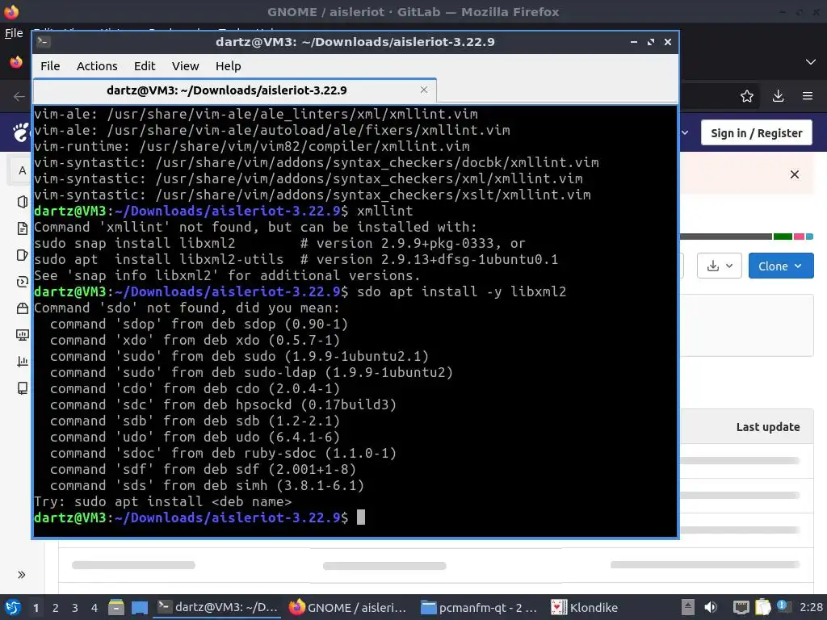Launch file manager from panel quick launch
The width and height of the screenshot is (827, 620).
coord(116,607)
